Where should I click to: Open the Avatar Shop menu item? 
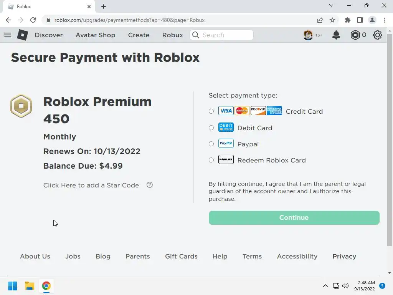pyautogui.click(x=95, y=35)
